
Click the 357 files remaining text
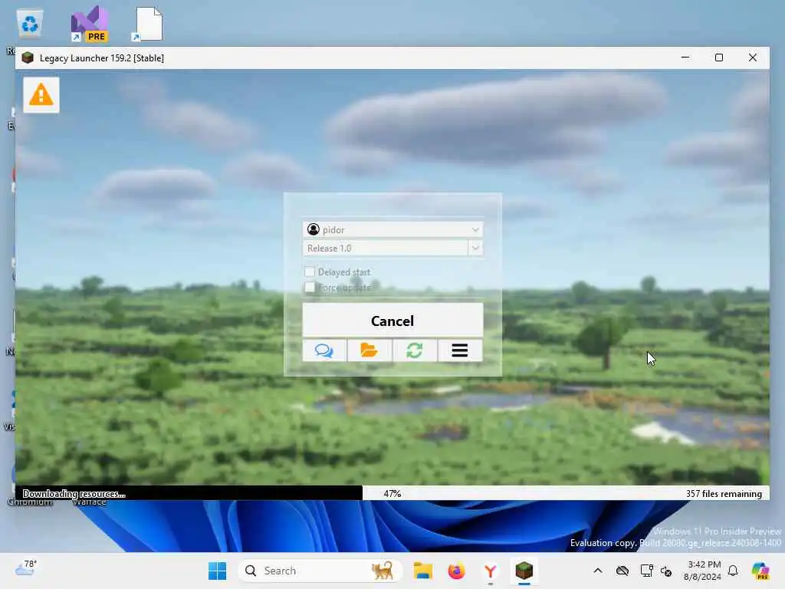[x=724, y=493]
